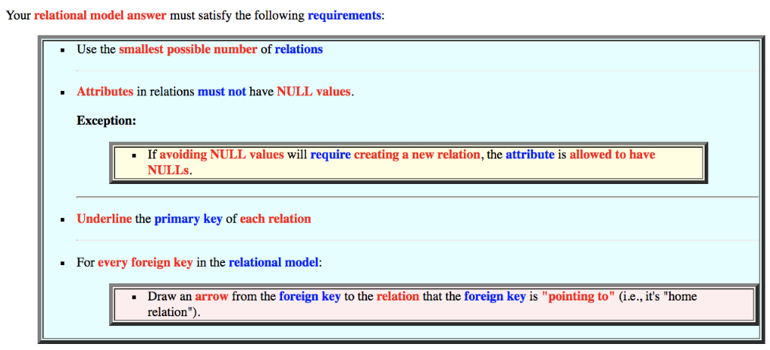Click the text "(i.e., it's "home"

pyautogui.click(x=656, y=297)
